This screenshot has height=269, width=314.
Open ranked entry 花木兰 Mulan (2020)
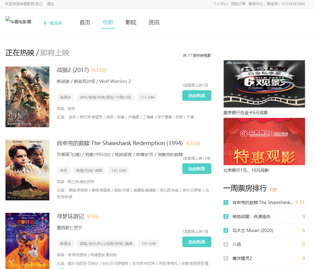pyautogui.click(x=253, y=230)
